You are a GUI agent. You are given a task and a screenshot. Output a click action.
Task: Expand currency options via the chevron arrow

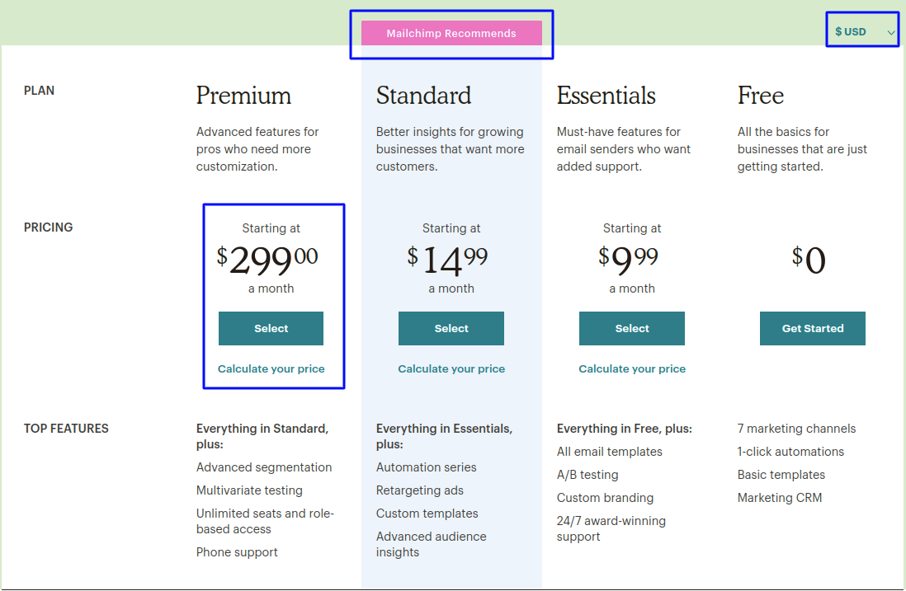click(890, 30)
